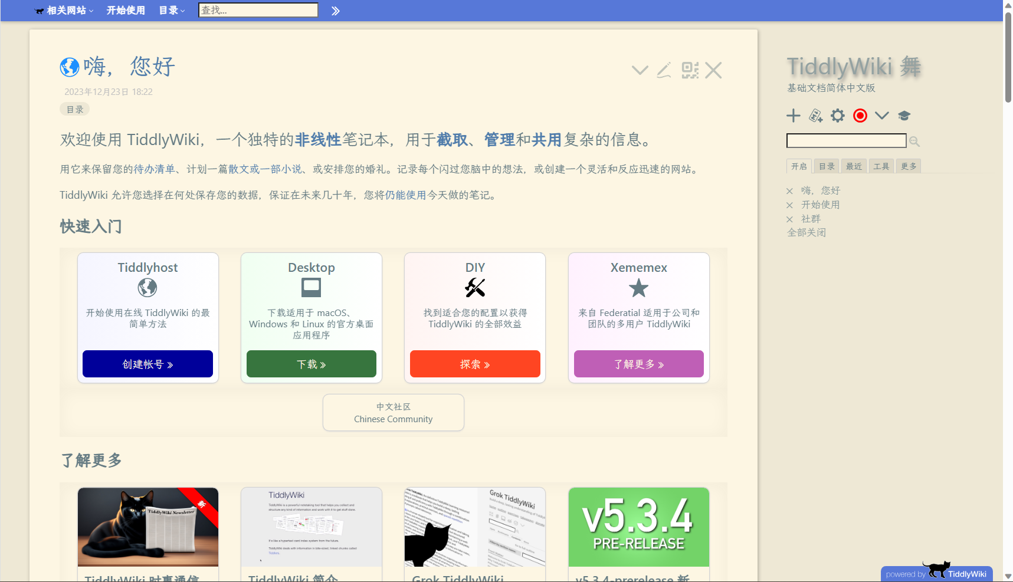This screenshot has width=1013, height=582.
Task: Click the 了解更多 section heading
Action: (91, 461)
